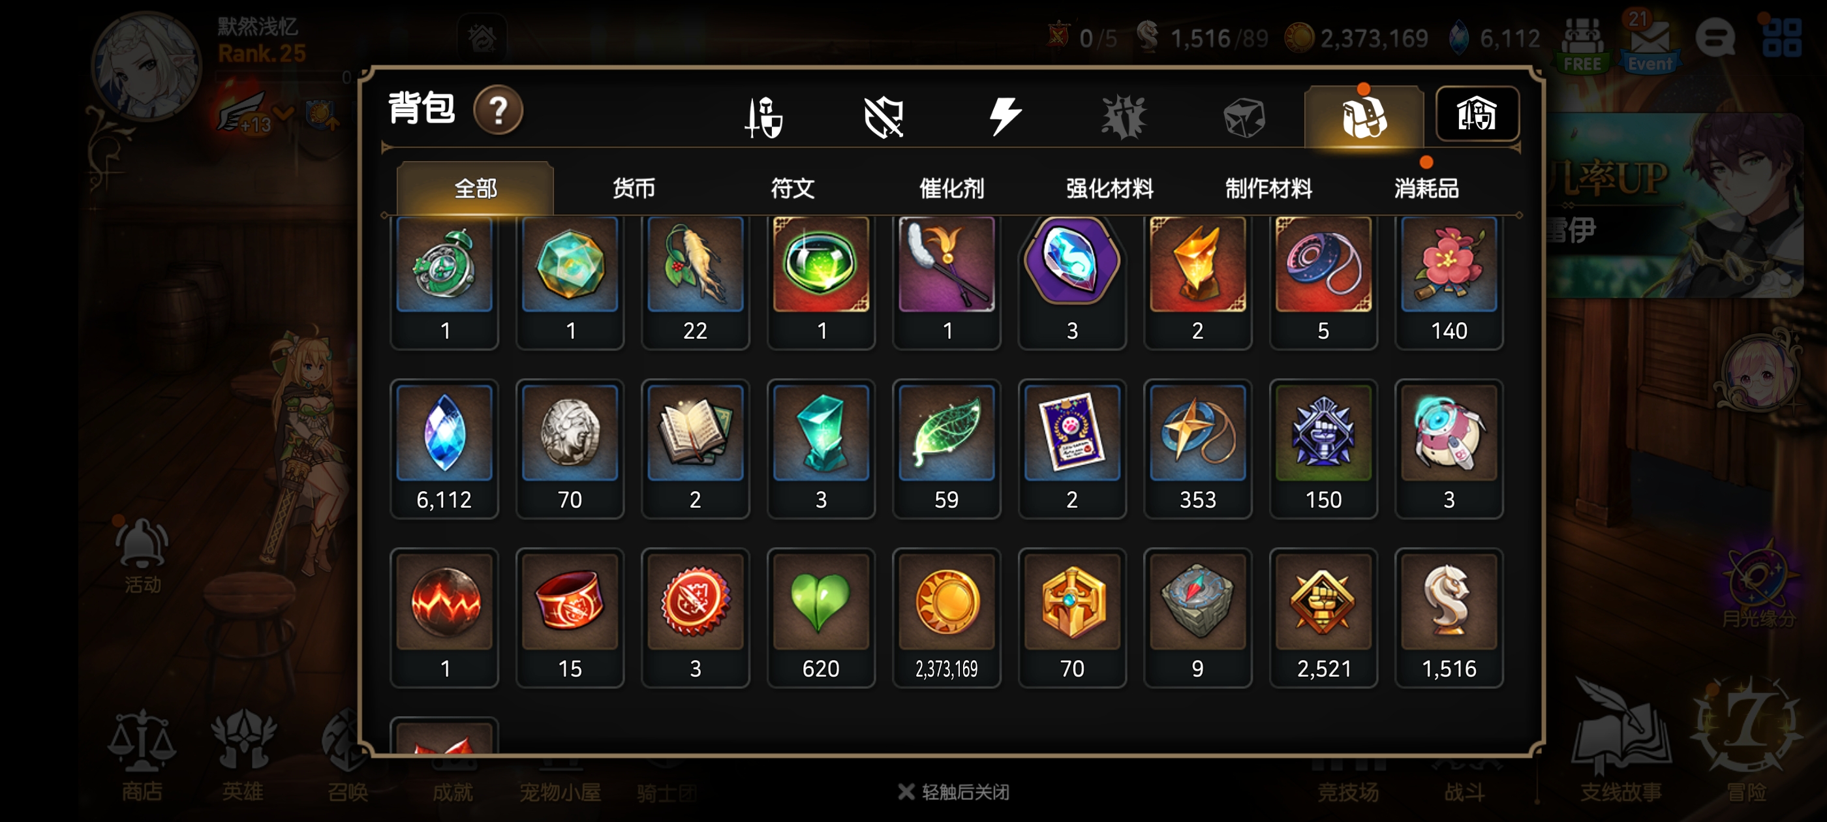Viewport: 1827px width, 822px height.
Task: Select the lightning bolt category icon
Action: [x=1004, y=117]
